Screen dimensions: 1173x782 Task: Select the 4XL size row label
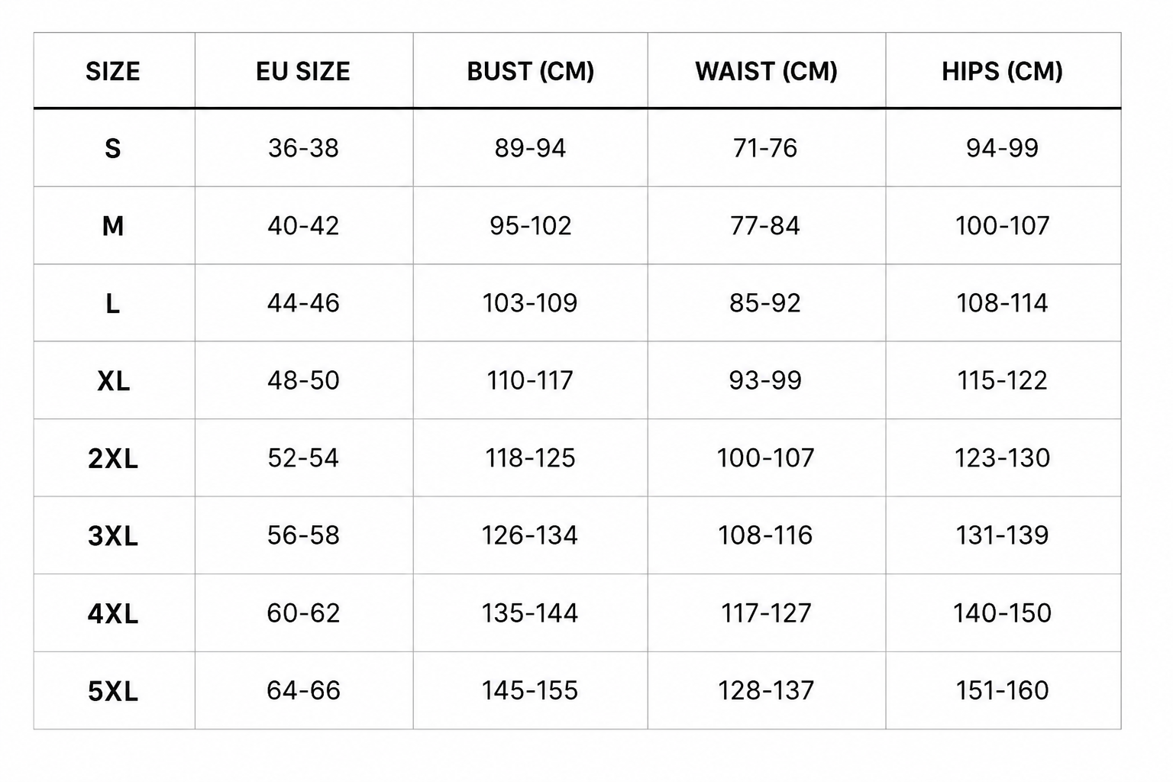[113, 613]
